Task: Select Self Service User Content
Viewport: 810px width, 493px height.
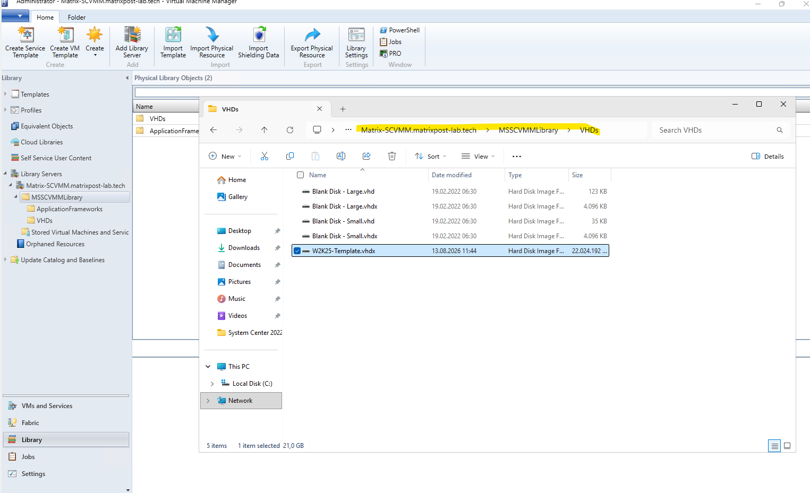Action: pyautogui.click(x=51, y=158)
